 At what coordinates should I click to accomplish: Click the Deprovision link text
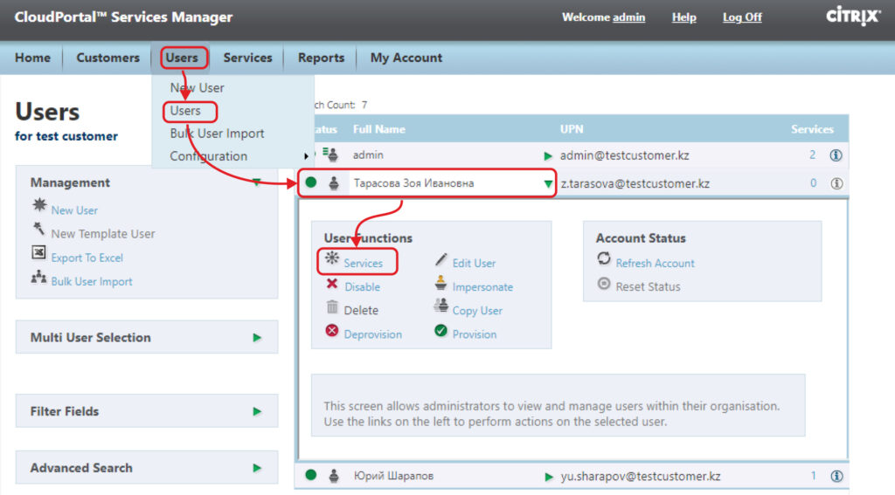372,334
